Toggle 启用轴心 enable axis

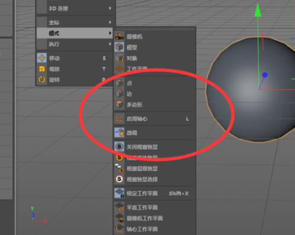click(x=155, y=119)
